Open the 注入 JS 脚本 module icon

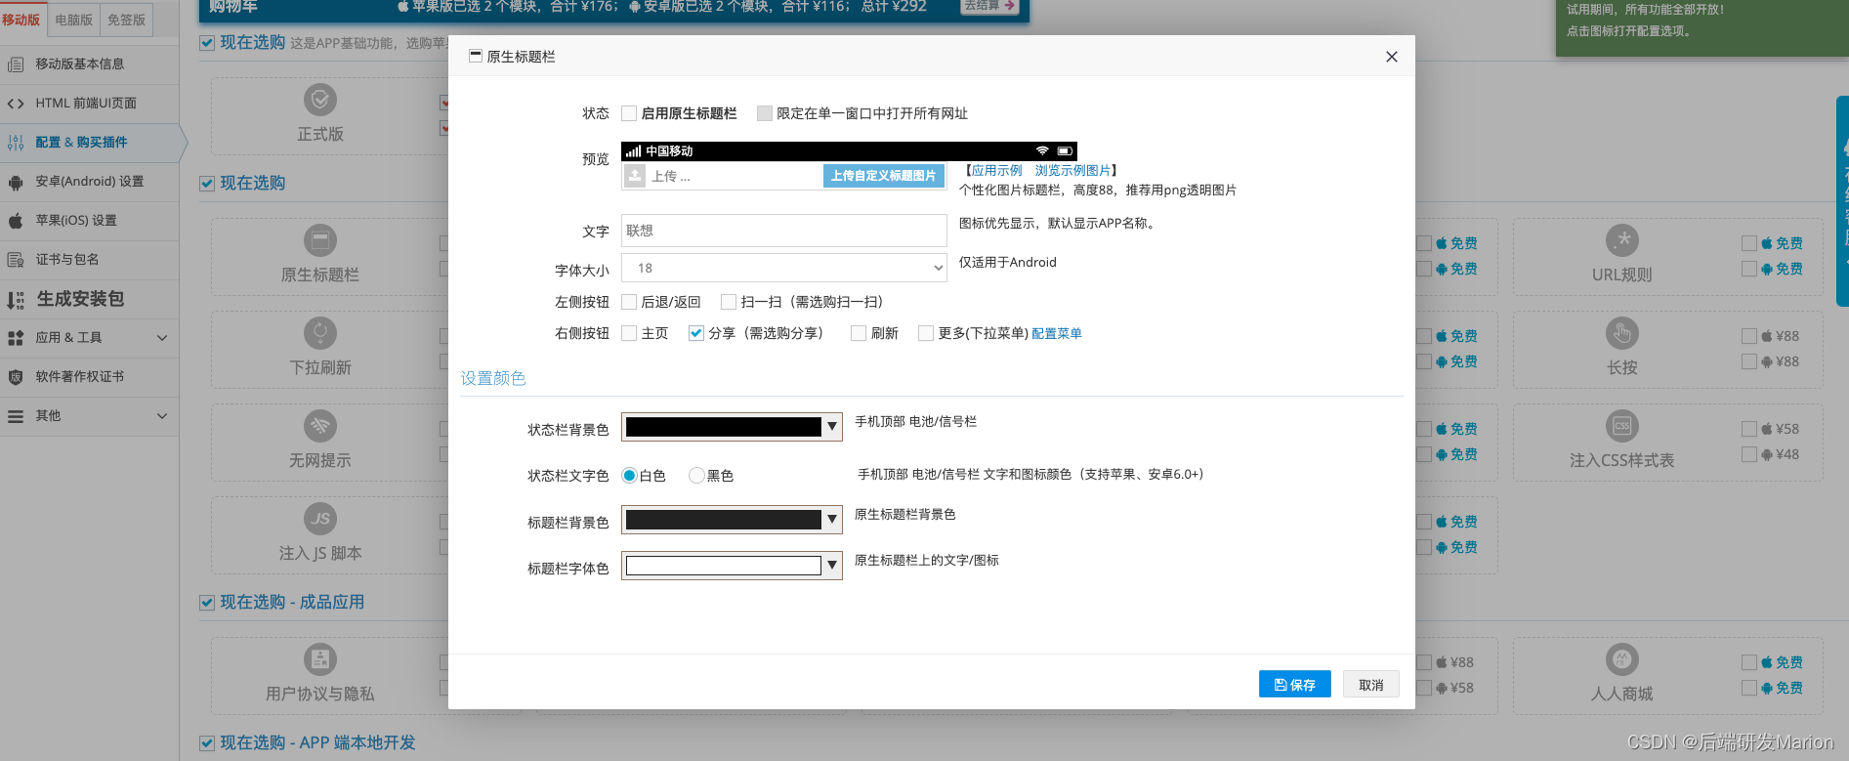pyautogui.click(x=320, y=519)
